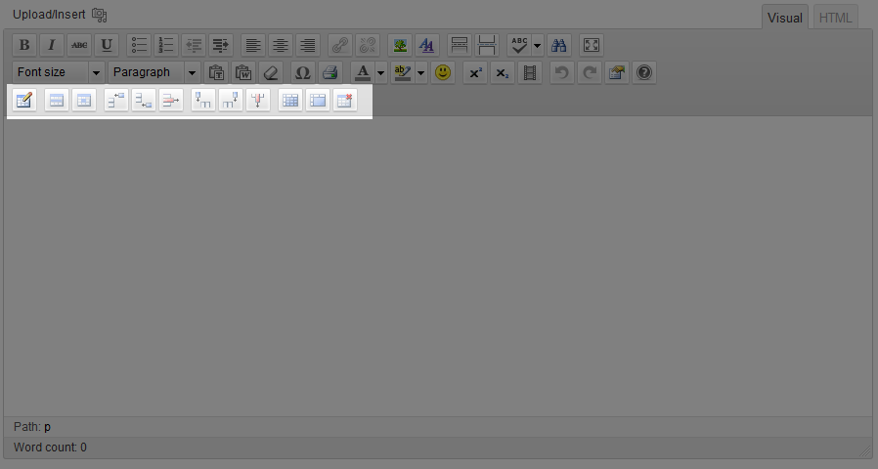Switch to the HTML tab

tap(835, 18)
